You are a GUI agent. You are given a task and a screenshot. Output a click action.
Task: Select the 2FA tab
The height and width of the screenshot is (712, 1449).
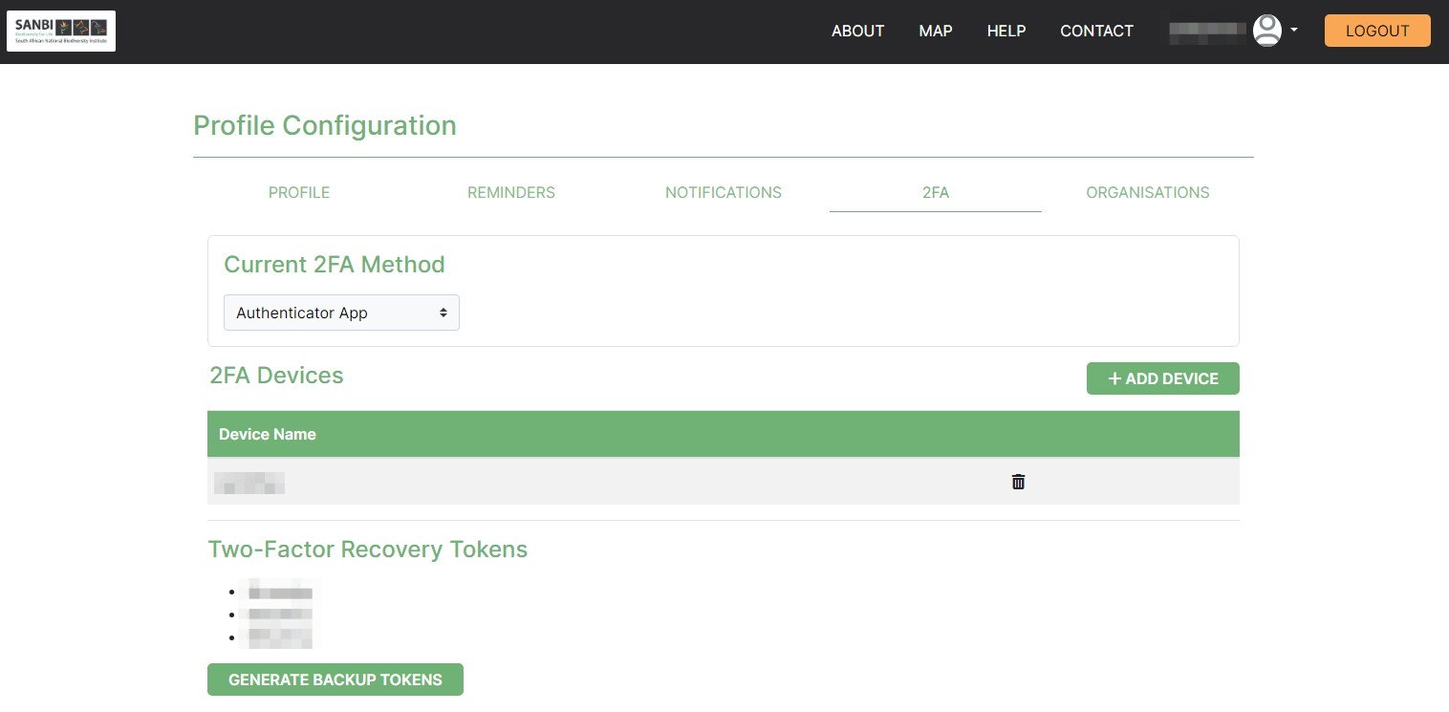pyautogui.click(x=936, y=192)
